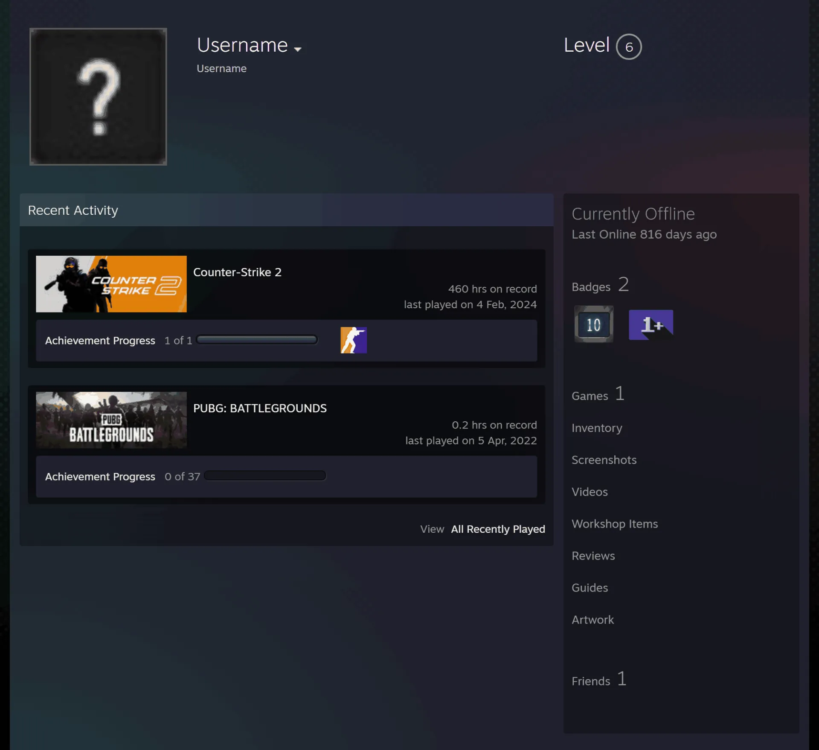
Task: Open the Counter-Strike 2 game banner
Action: pyautogui.click(x=111, y=284)
